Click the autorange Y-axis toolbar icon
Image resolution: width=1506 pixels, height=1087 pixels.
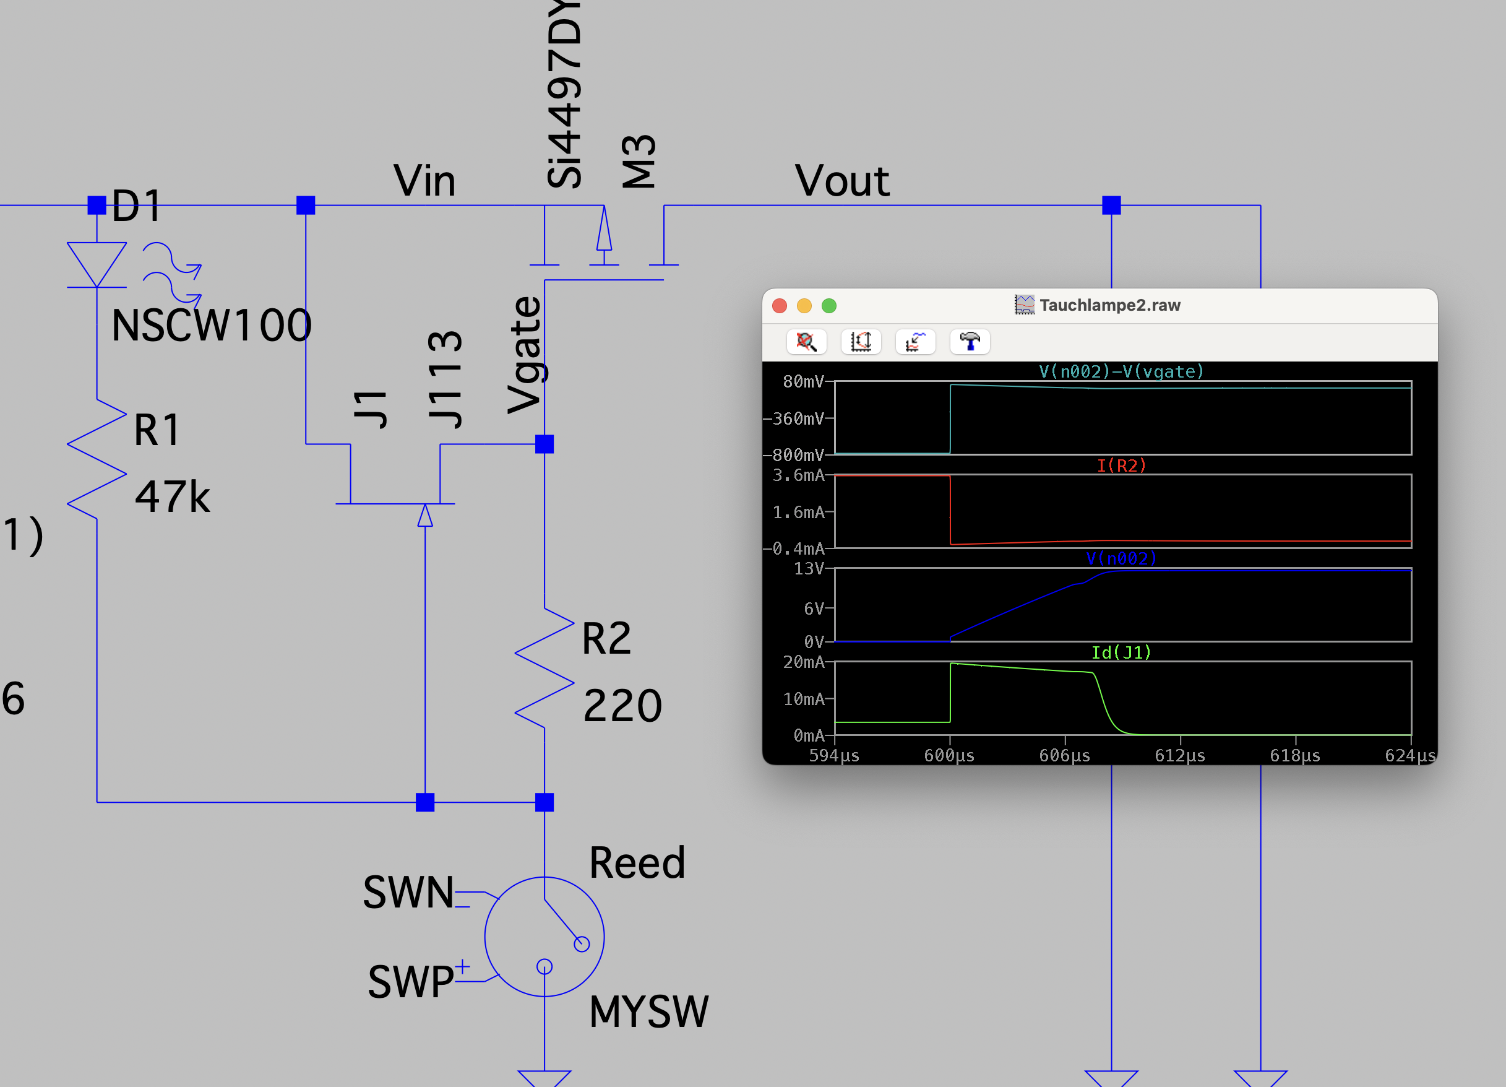[x=861, y=342]
